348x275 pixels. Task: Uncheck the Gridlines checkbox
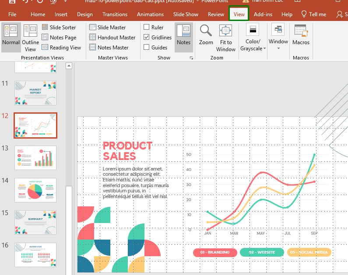147,37
